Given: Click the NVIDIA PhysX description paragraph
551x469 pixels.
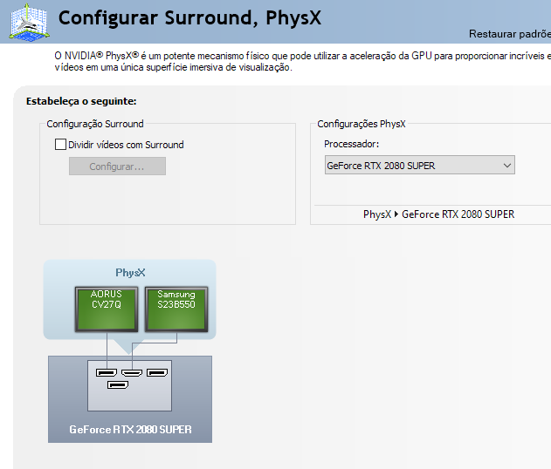Looking at the screenshot, I should pos(302,61).
